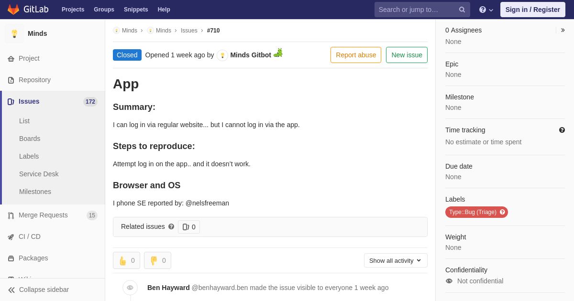The image size is (574, 301).
Task: Click the @benhayward.ben username text
Action: (x=220, y=288)
